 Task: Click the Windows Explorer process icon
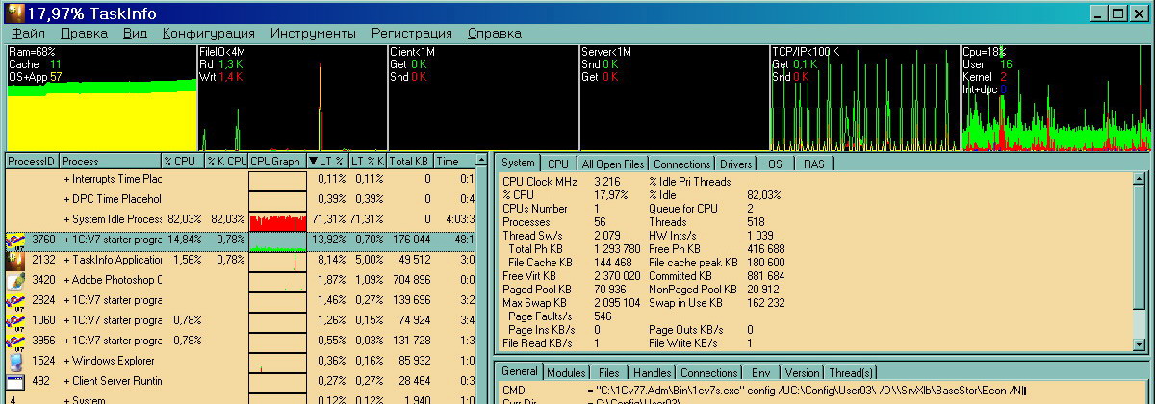pyautogui.click(x=15, y=361)
